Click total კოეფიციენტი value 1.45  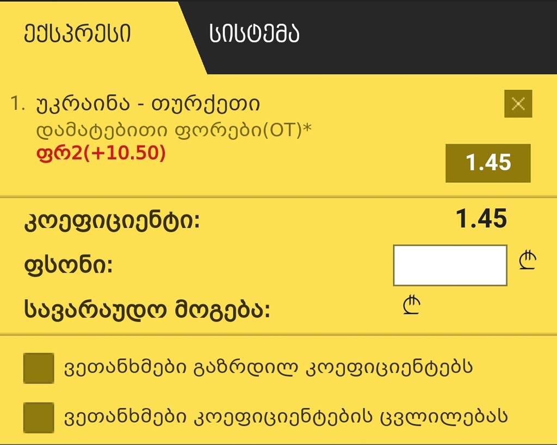481,218
